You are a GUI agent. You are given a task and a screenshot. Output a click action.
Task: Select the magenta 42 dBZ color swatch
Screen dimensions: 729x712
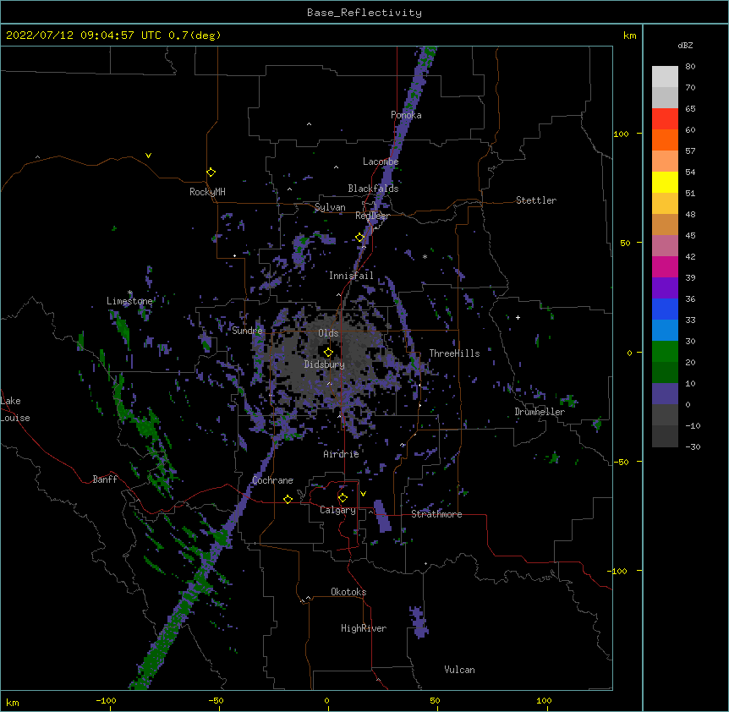[665, 266]
